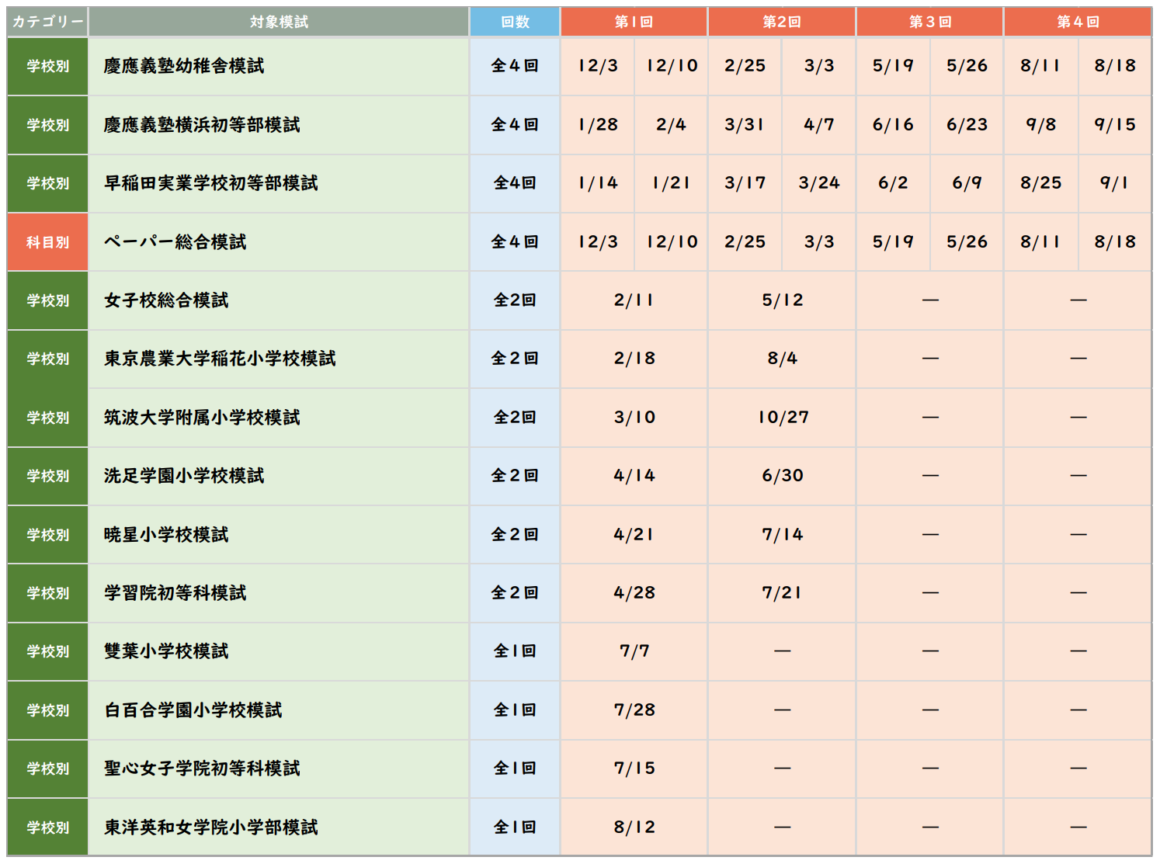
Task: Select date 6/23 in 慶應義塾横浜初等部模試 row
Action: pos(967,124)
